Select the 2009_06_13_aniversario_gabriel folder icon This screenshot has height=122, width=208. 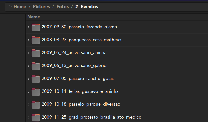point(36,66)
